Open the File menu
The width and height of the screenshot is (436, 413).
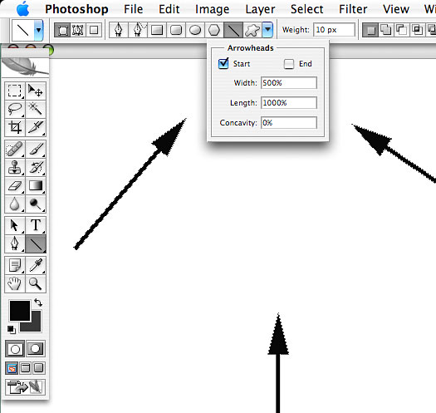tap(134, 9)
